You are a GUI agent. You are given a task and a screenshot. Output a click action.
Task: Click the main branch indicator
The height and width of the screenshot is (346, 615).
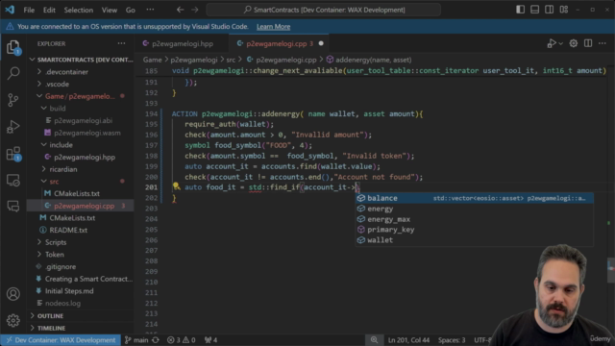[x=136, y=340]
